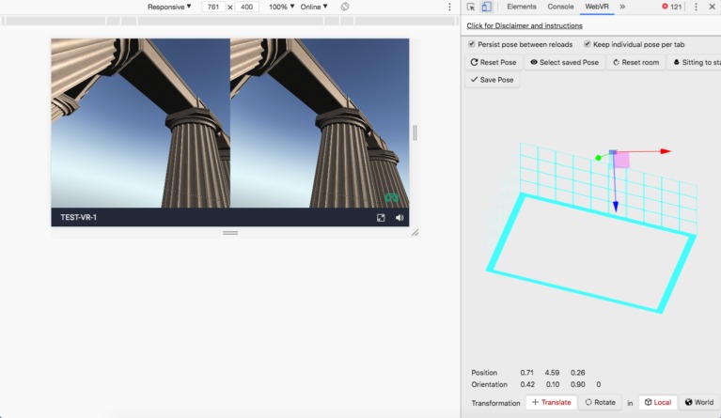This screenshot has height=418, width=721.
Task: Click the Save Pose button
Action: coord(492,80)
